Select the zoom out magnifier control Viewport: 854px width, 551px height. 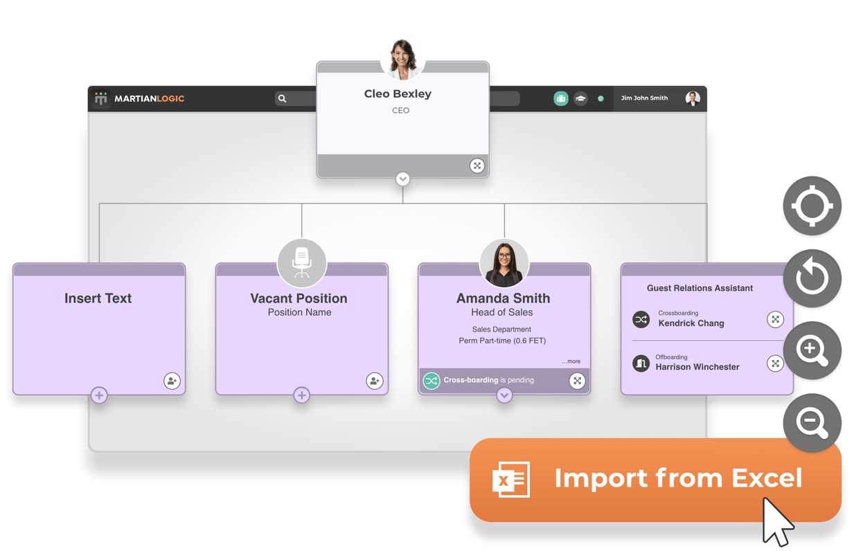click(x=812, y=423)
